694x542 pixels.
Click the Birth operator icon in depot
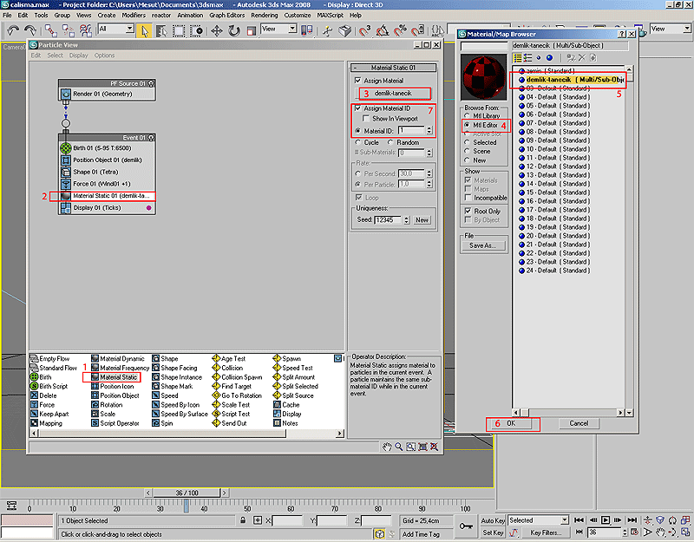pos(34,377)
